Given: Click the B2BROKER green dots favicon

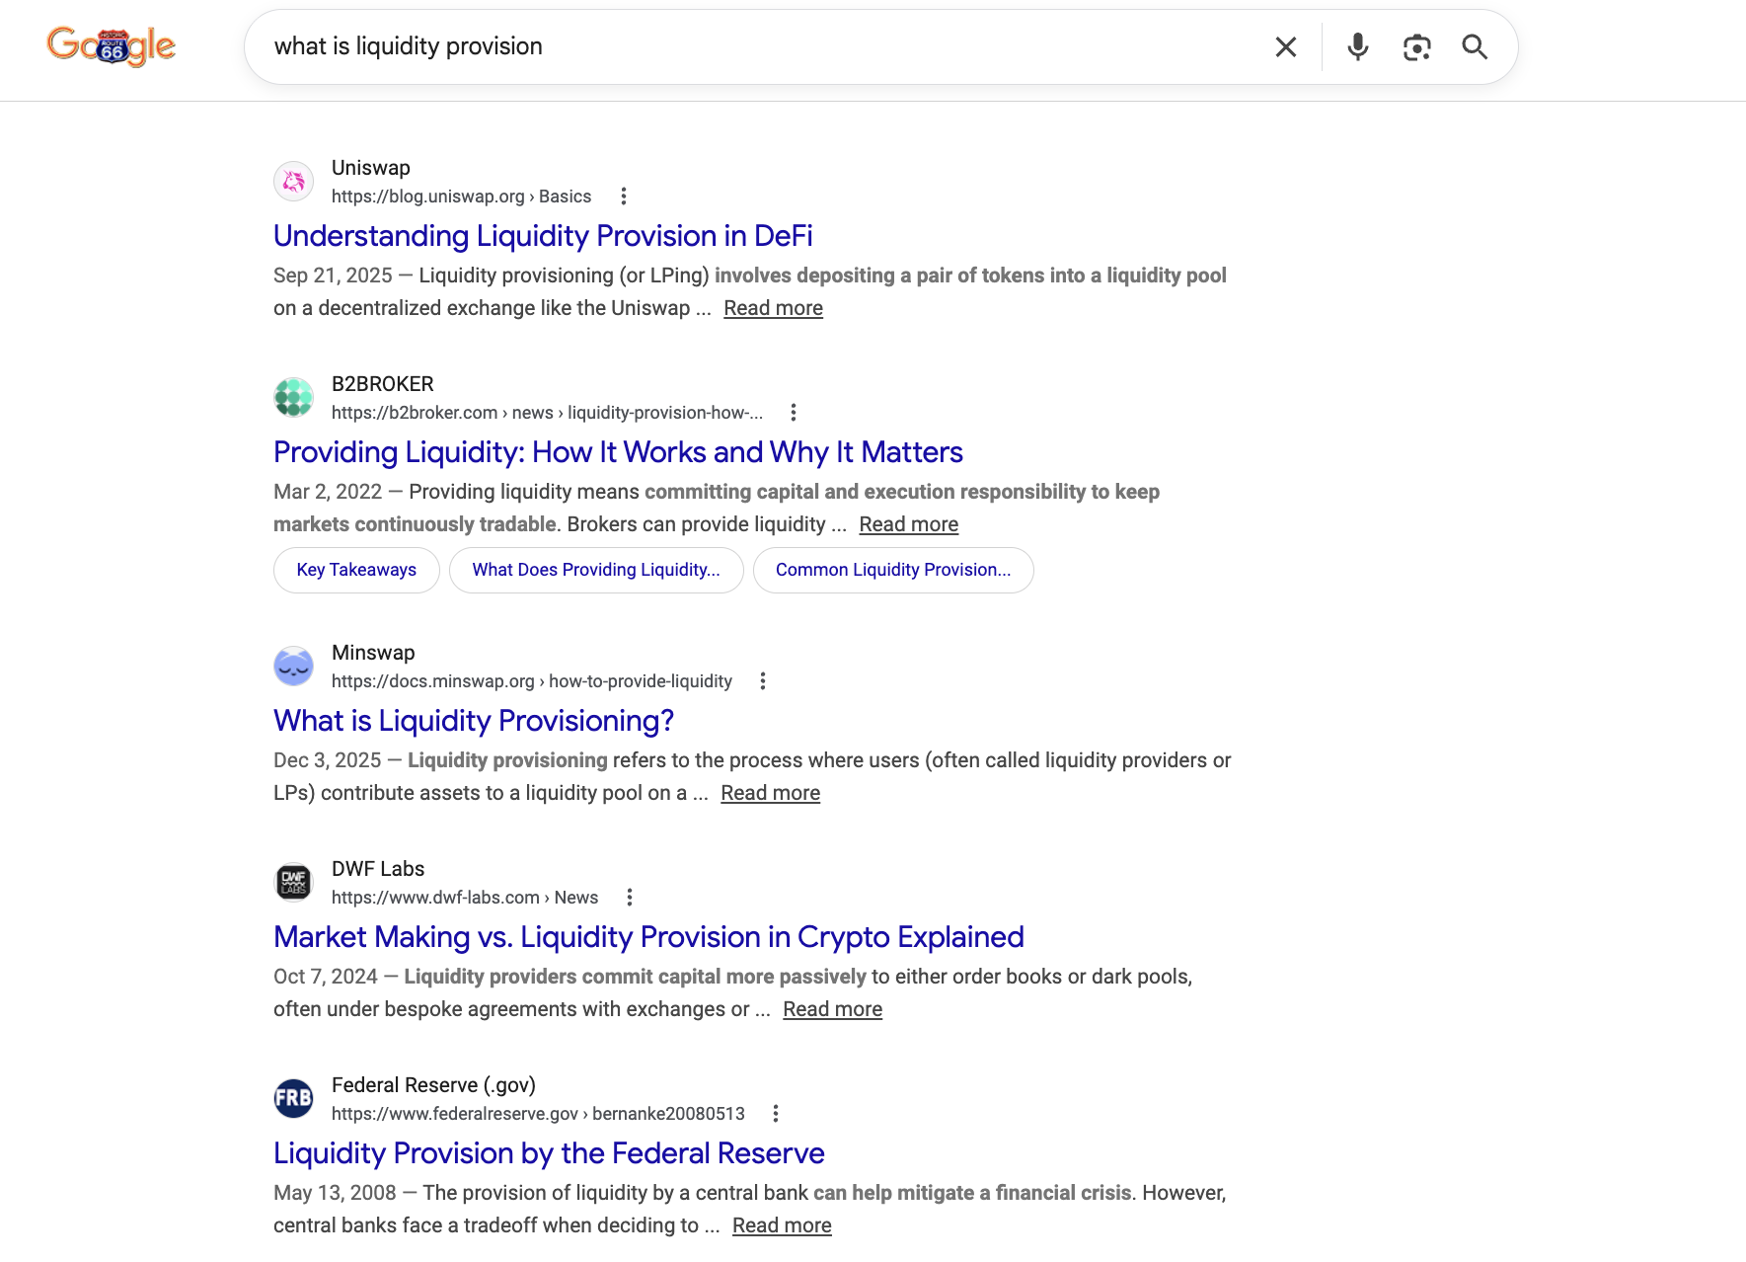Looking at the screenshot, I should click(x=293, y=398).
